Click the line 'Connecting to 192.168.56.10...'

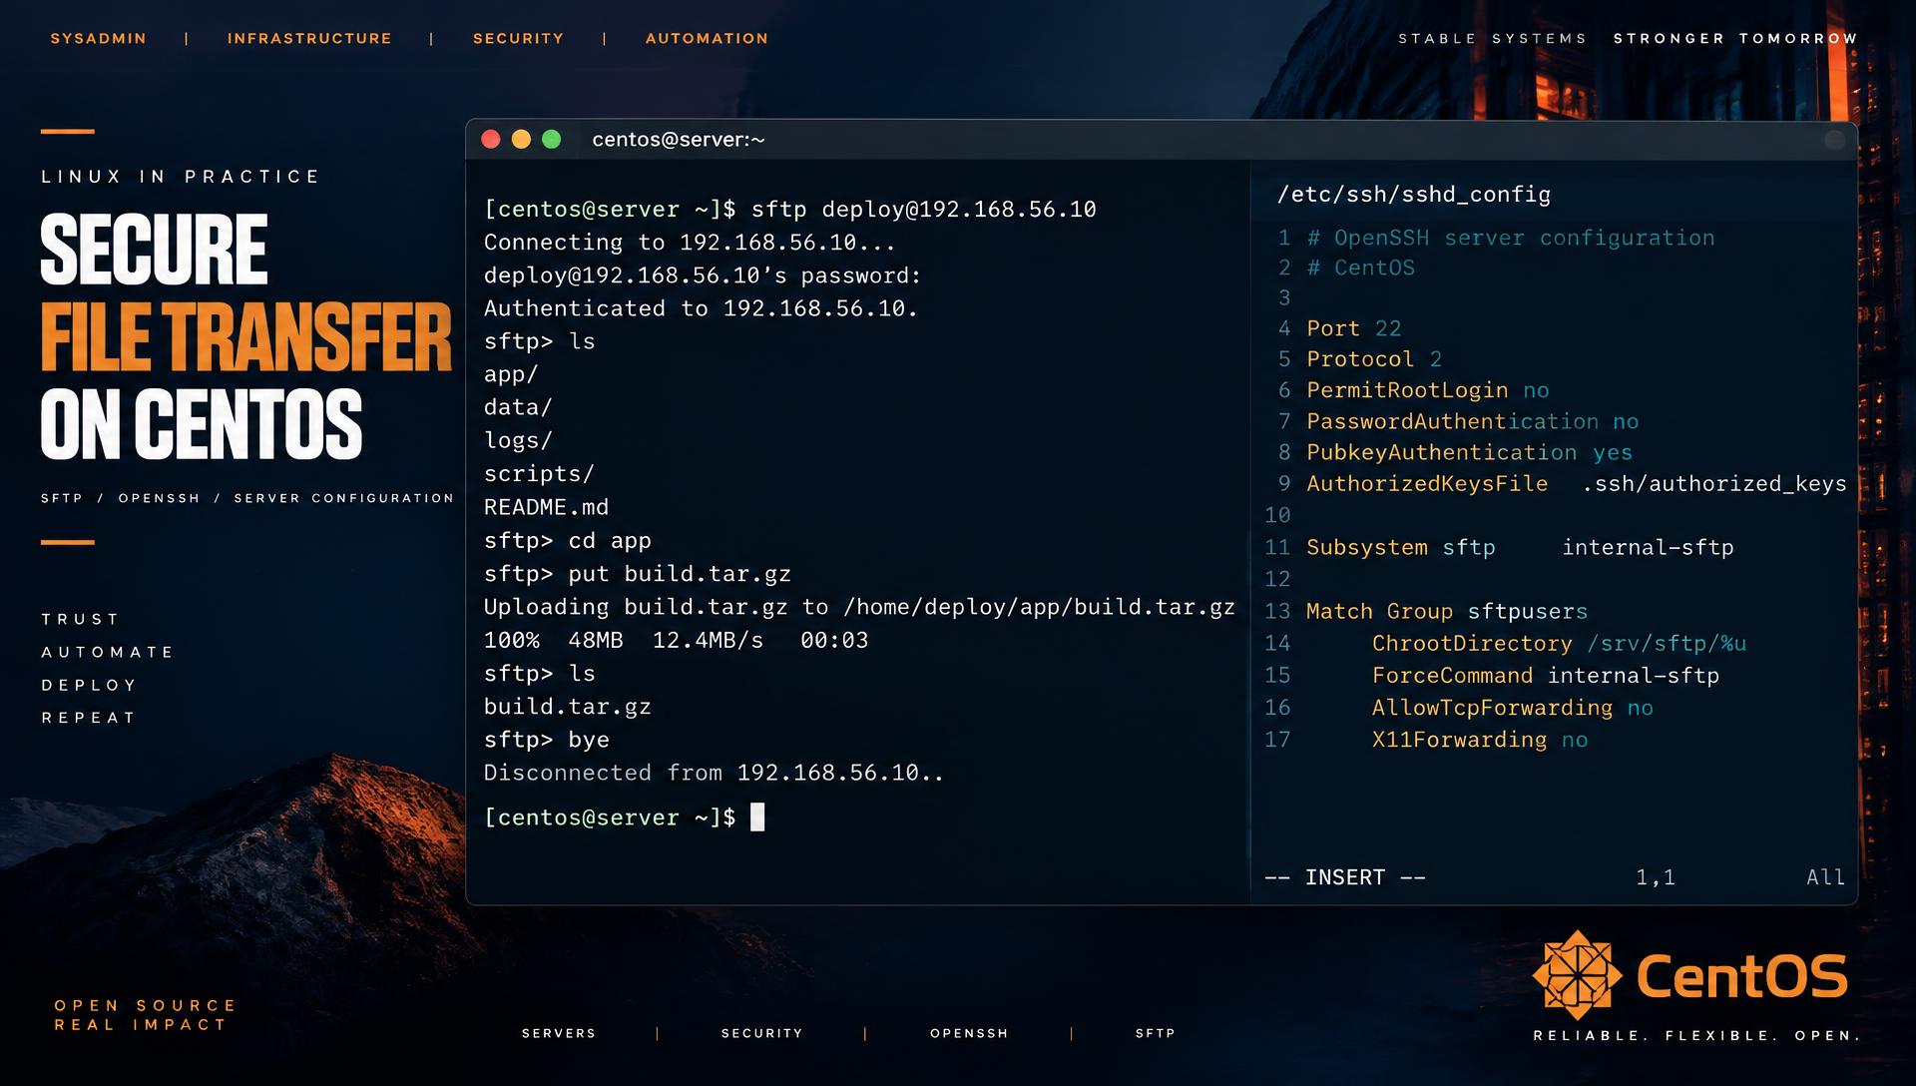[x=690, y=243]
